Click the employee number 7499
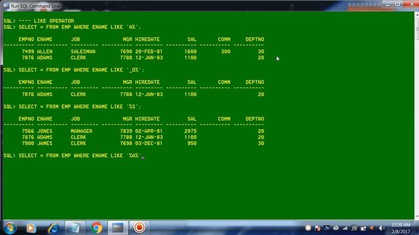This screenshot has height=235, width=419. tap(28, 52)
